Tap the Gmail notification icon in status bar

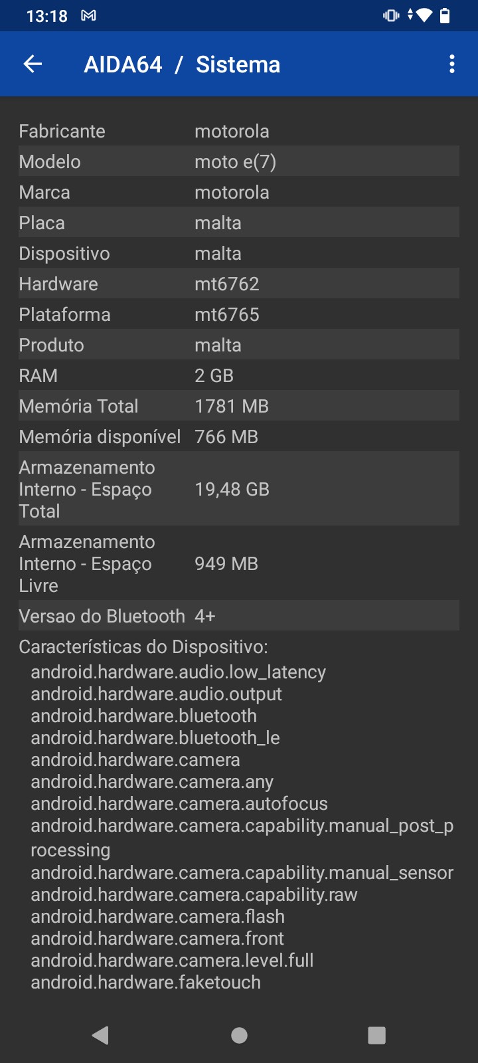pos(88,15)
